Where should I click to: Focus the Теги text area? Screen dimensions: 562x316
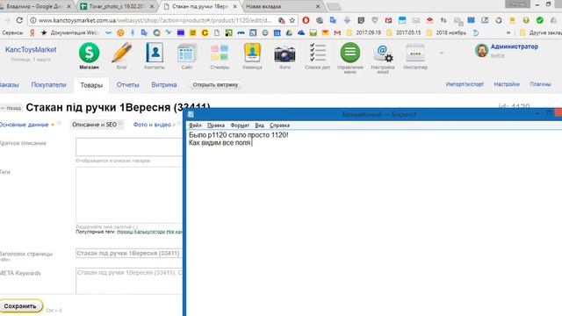coord(129,195)
